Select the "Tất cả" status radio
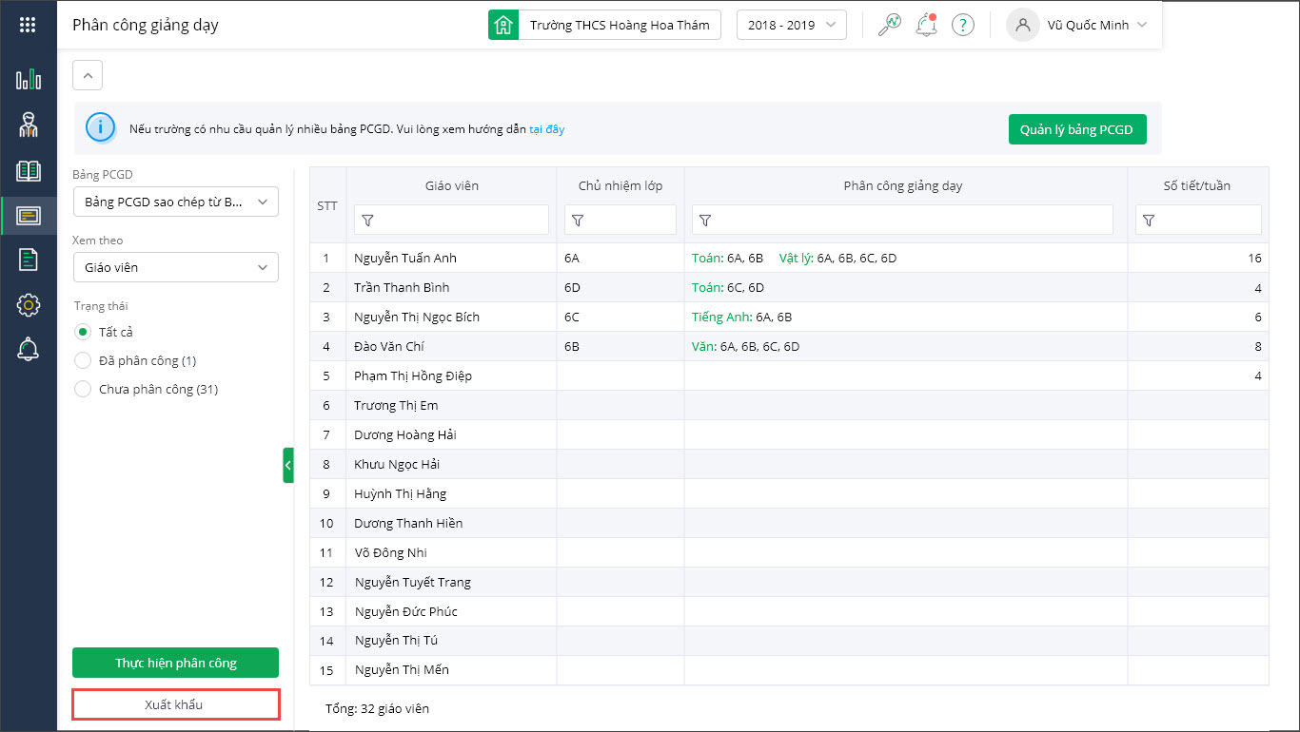 83,332
